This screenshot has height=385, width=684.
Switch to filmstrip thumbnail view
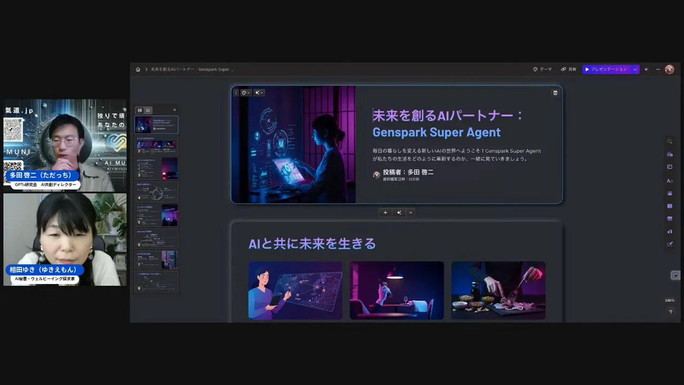pyautogui.click(x=140, y=110)
